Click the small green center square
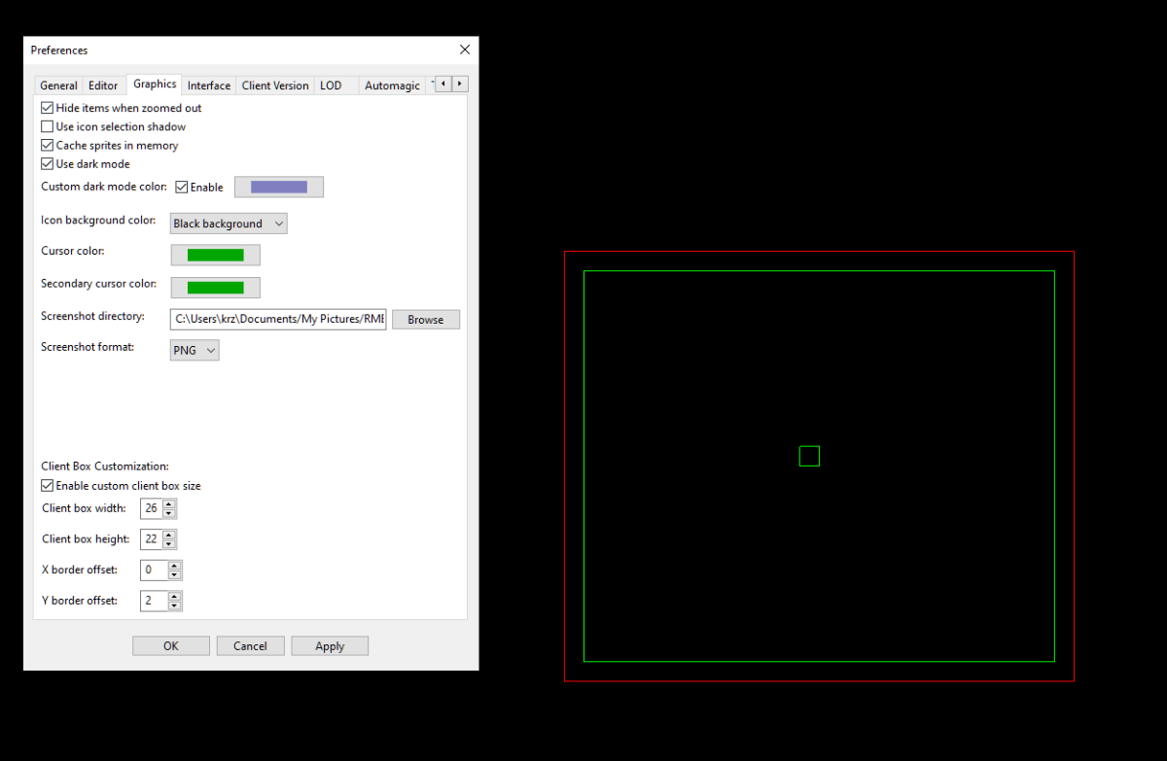The width and height of the screenshot is (1167, 761). [x=809, y=456]
